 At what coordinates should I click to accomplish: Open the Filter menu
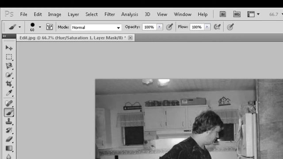coord(110,15)
